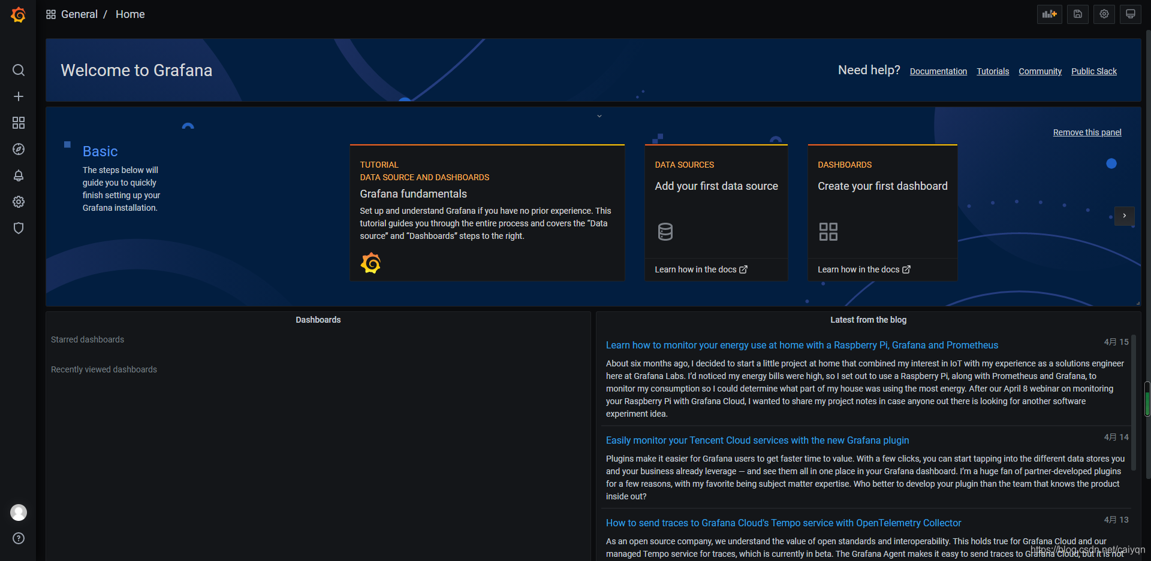1151x561 pixels.
Task: Open the Documentation link
Action: coord(938,71)
